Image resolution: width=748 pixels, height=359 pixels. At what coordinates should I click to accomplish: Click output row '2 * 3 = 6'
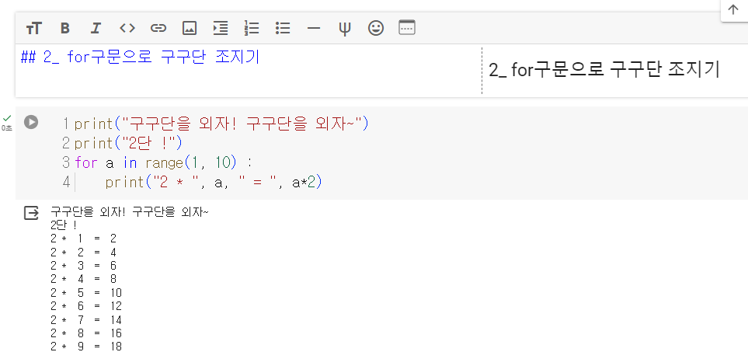[83, 266]
